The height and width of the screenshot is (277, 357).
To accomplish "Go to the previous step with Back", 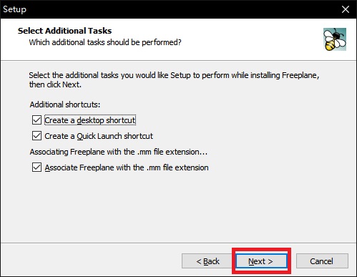I will (207, 261).
